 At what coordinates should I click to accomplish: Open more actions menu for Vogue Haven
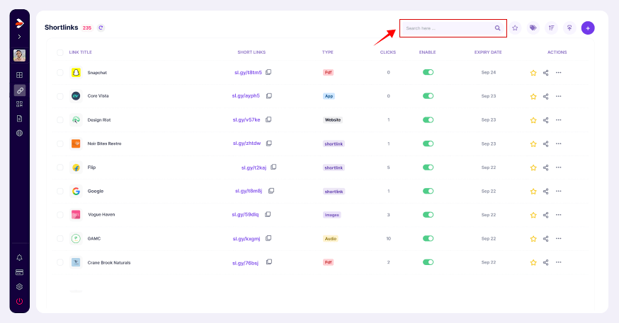pyautogui.click(x=558, y=215)
